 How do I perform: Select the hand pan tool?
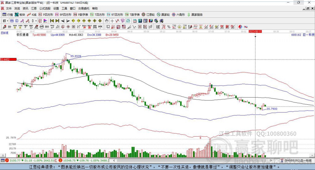coord(107,21)
